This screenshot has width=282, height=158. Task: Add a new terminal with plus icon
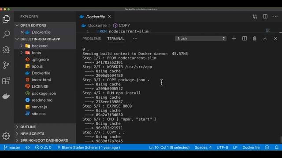tap(234, 39)
